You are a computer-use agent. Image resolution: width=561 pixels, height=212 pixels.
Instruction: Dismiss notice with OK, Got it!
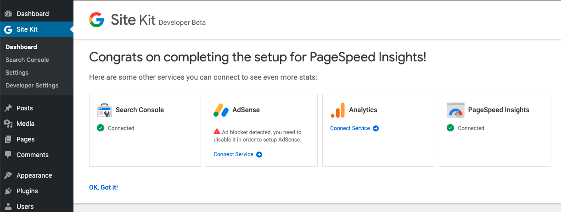pyautogui.click(x=103, y=187)
